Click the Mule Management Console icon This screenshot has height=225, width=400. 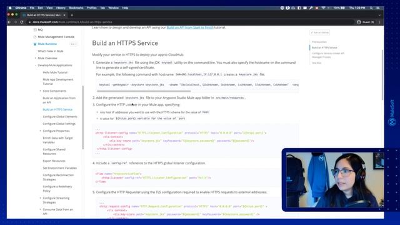point(35,37)
